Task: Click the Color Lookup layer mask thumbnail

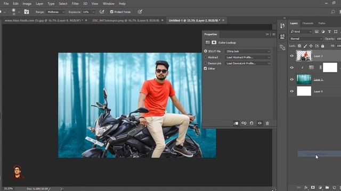Action: coord(330,67)
